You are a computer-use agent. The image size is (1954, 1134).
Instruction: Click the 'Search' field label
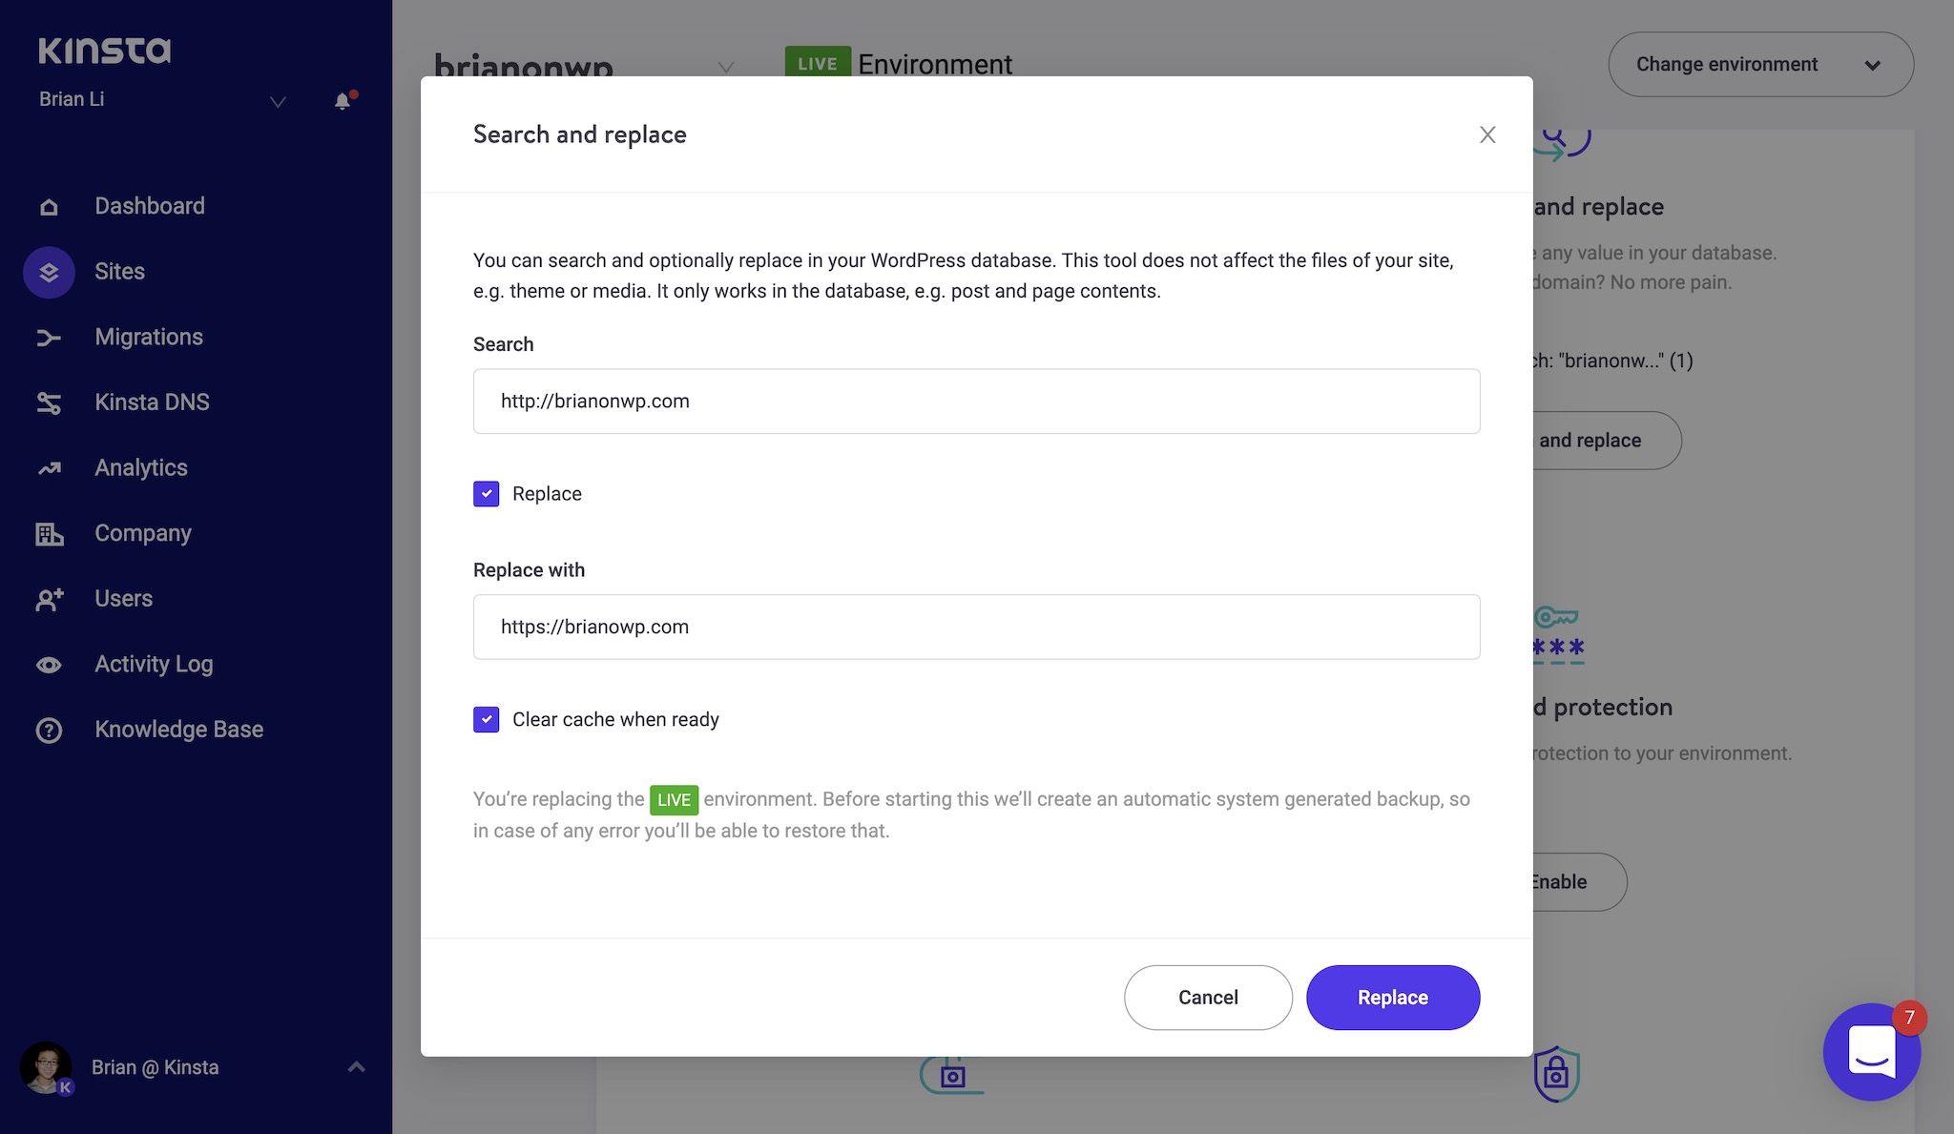504,344
